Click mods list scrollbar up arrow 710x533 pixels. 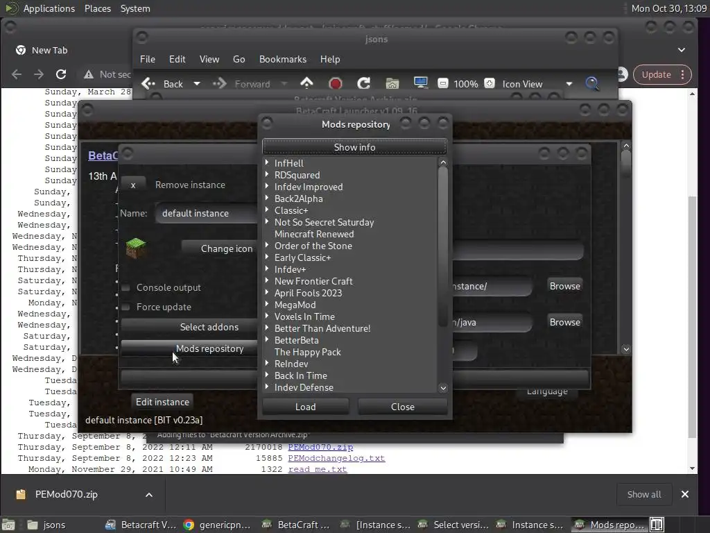click(x=443, y=162)
